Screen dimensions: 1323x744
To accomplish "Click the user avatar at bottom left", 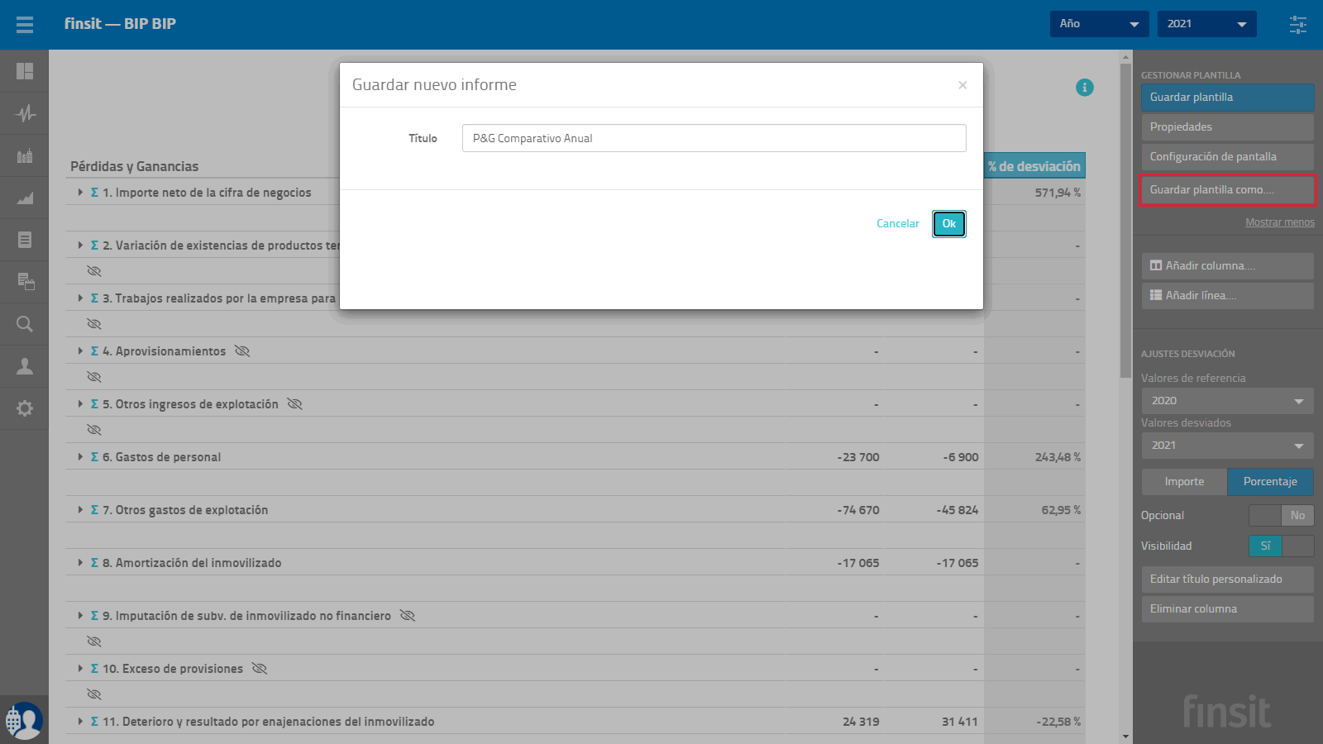I will [24, 721].
